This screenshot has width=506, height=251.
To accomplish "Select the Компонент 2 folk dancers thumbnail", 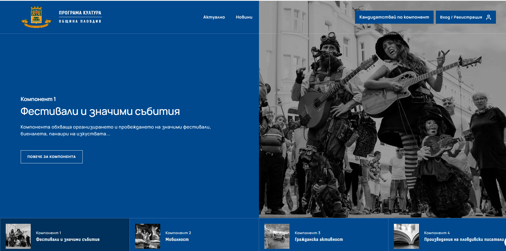I will click(148, 236).
